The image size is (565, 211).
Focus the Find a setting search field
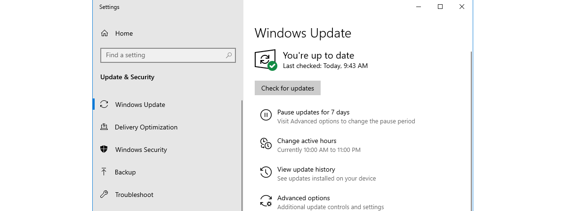pos(162,55)
